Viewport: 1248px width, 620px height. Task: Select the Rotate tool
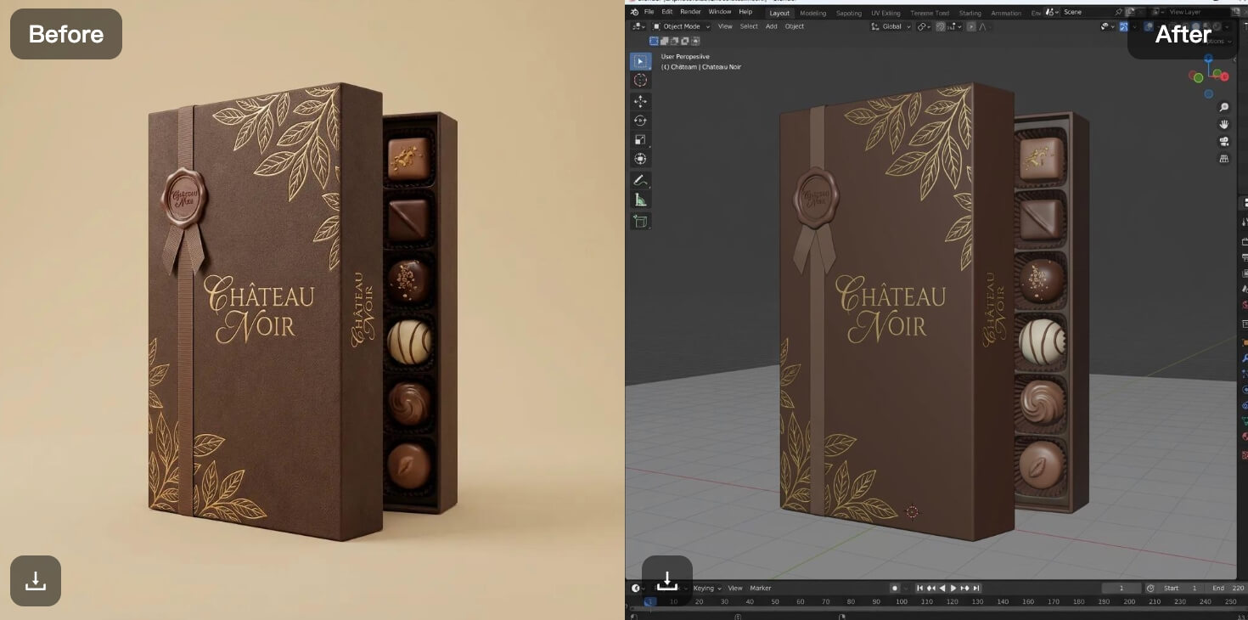pos(640,120)
